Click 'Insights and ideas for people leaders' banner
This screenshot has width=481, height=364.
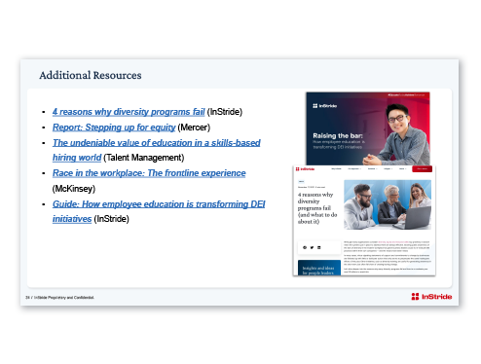[319, 268]
